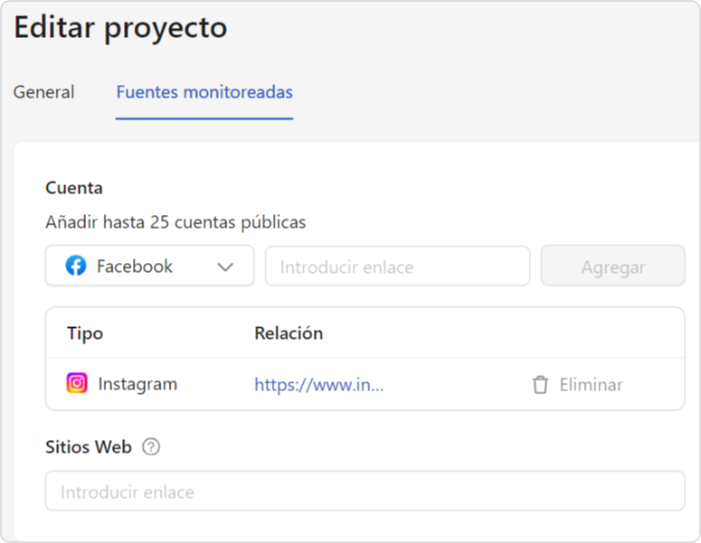The image size is (701, 543).
Task: Click the Instagram label in the row
Action: coord(137,384)
